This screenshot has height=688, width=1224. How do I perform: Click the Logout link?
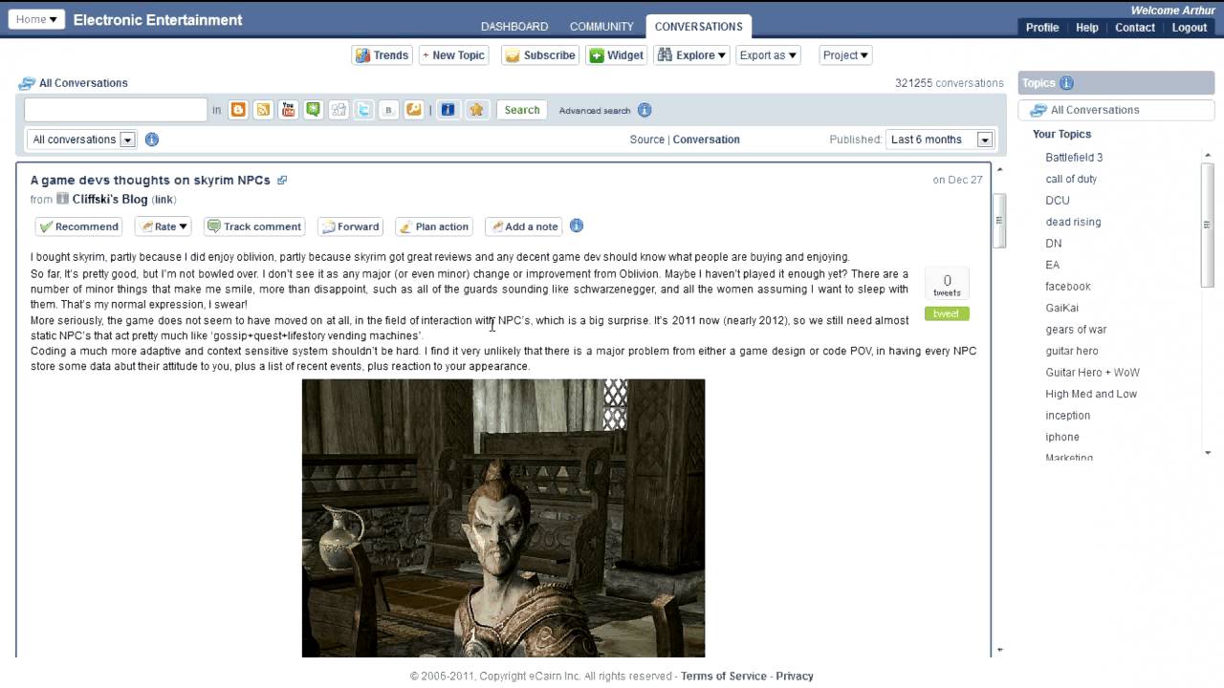[x=1190, y=28]
